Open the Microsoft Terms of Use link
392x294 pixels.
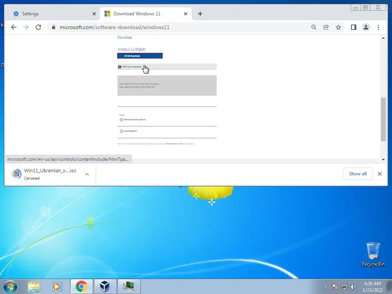[175, 144]
